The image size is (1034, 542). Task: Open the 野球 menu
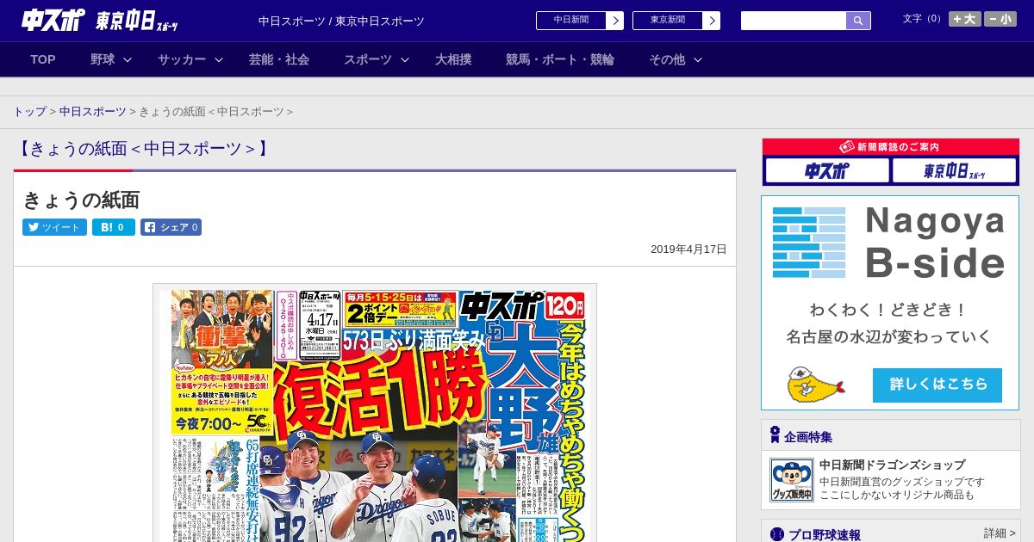(103, 59)
